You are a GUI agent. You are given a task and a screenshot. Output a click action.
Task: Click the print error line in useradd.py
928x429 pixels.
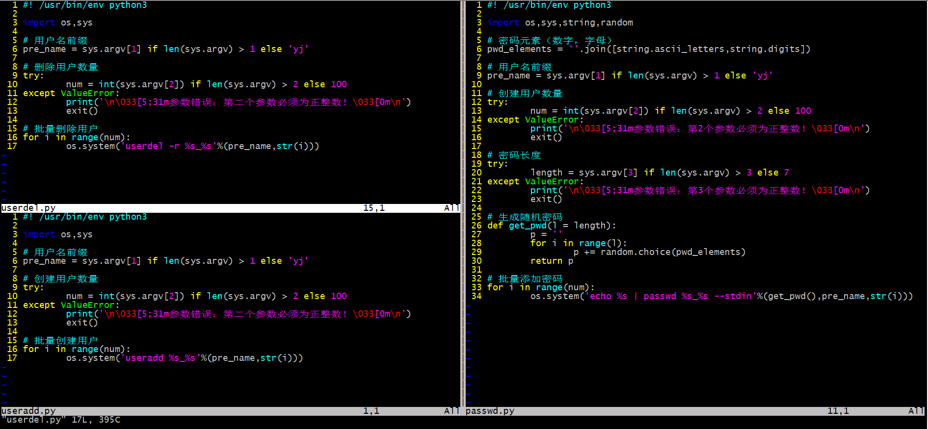(239, 314)
